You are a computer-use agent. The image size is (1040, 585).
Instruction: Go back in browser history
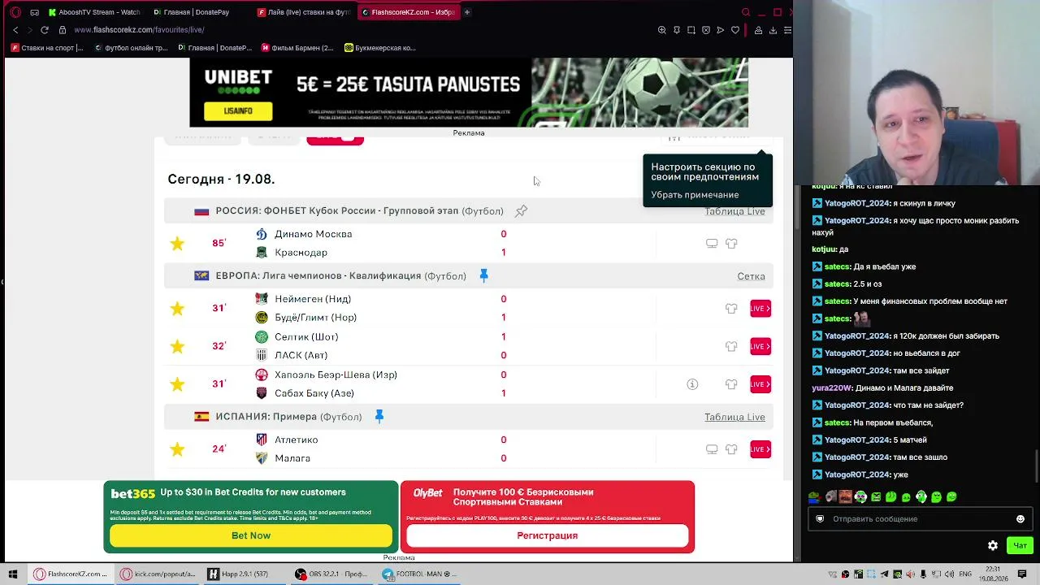15,30
